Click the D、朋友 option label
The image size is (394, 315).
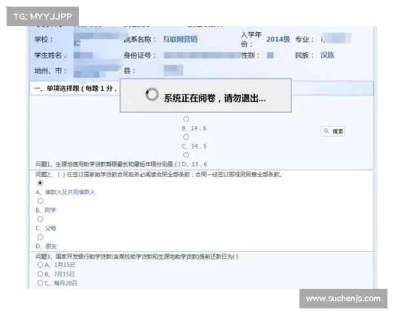tap(46, 247)
